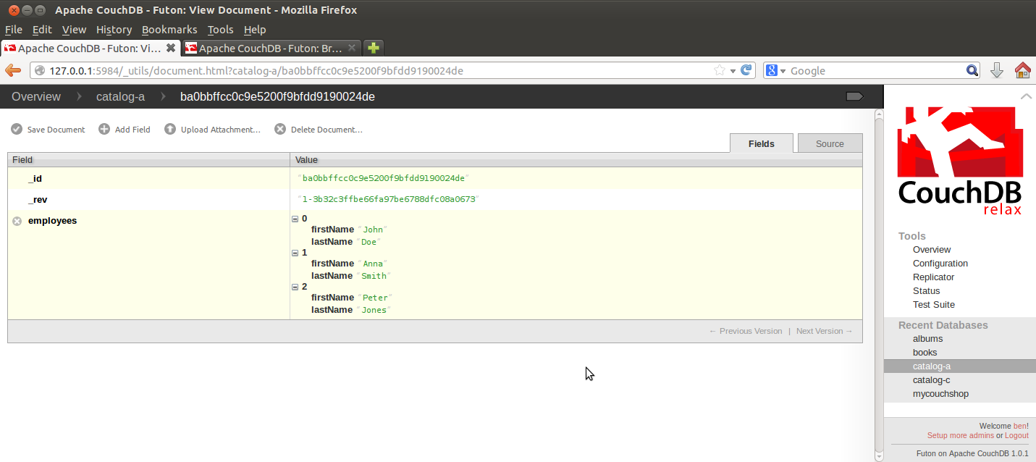
Task: Click the _rev value string
Action: tap(388, 199)
